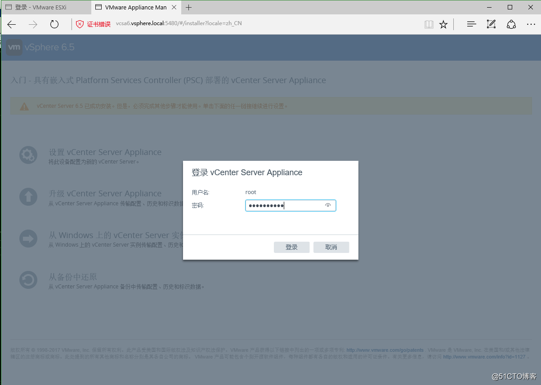Open 升级 vCenter Server Appliance link
This screenshot has height=385, width=541.
(105, 193)
